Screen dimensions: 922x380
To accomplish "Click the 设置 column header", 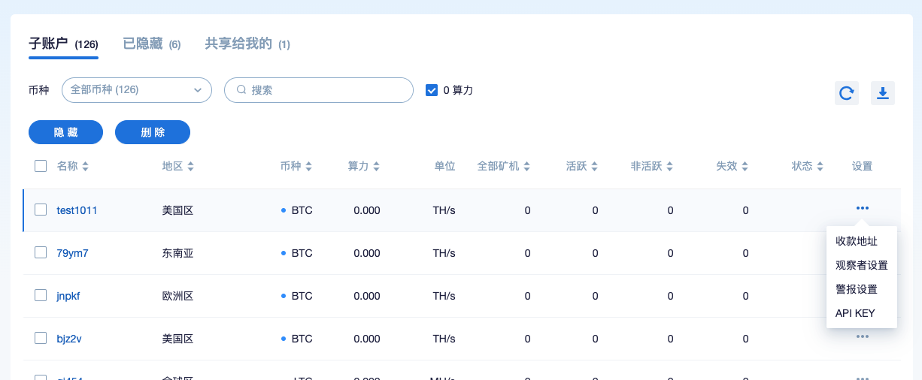I will click(862, 167).
